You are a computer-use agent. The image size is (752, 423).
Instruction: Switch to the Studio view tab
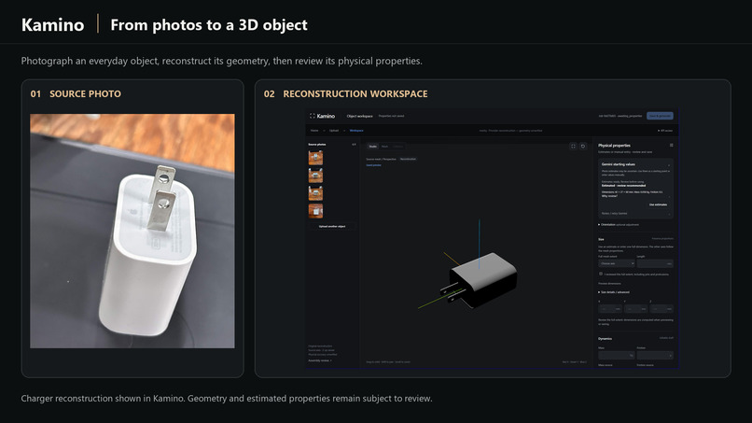coord(372,147)
